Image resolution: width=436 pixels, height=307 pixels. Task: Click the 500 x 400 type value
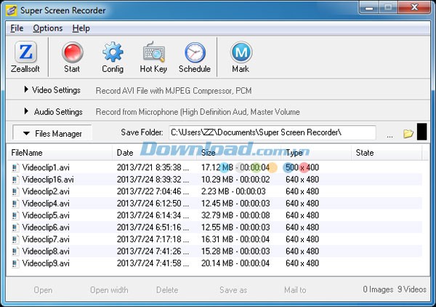(x=302, y=167)
